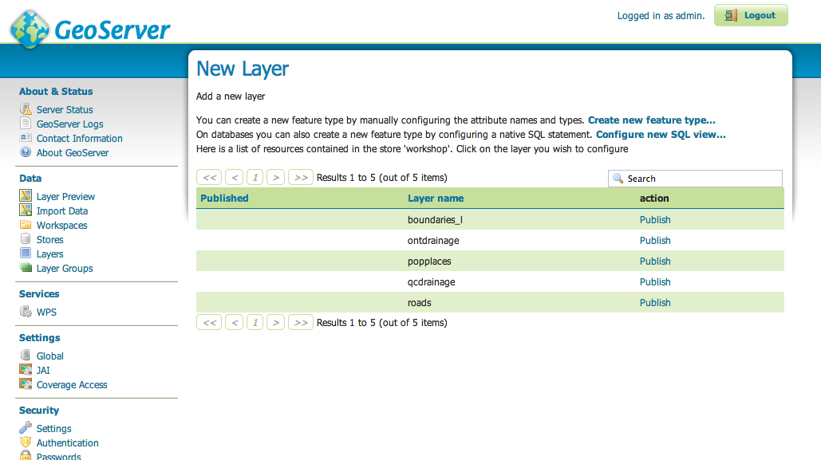Open Import Data page
Viewport: 821px width, 460px height.
61,211
